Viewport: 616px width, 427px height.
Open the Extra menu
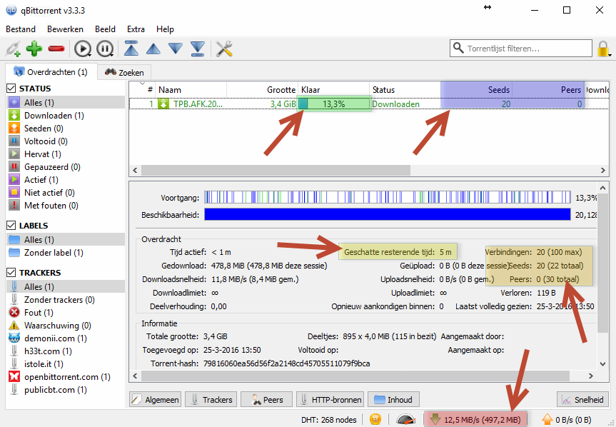pos(136,29)
